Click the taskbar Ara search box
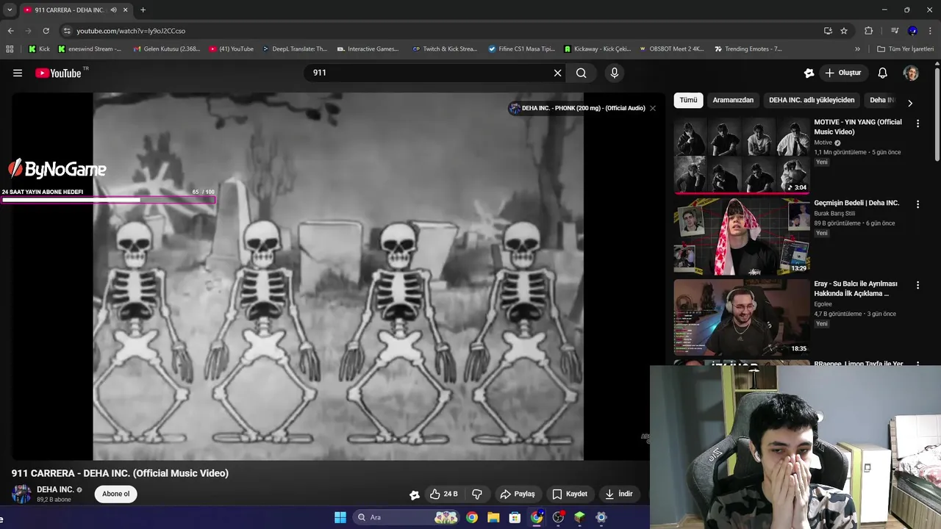The width and height of the screenshot is (941, 529). [x=407, y=517]
